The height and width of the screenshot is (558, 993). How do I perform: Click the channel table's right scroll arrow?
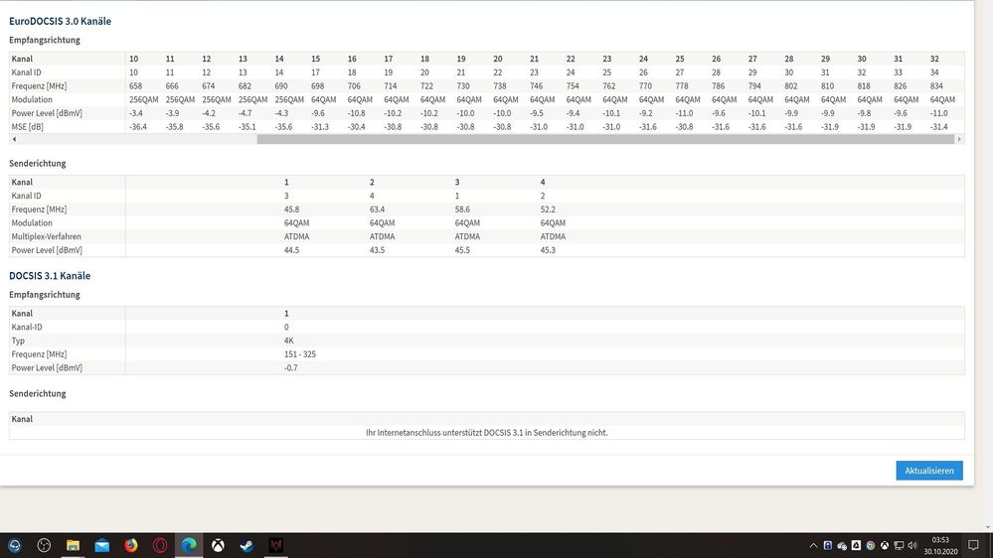point(959,139)
